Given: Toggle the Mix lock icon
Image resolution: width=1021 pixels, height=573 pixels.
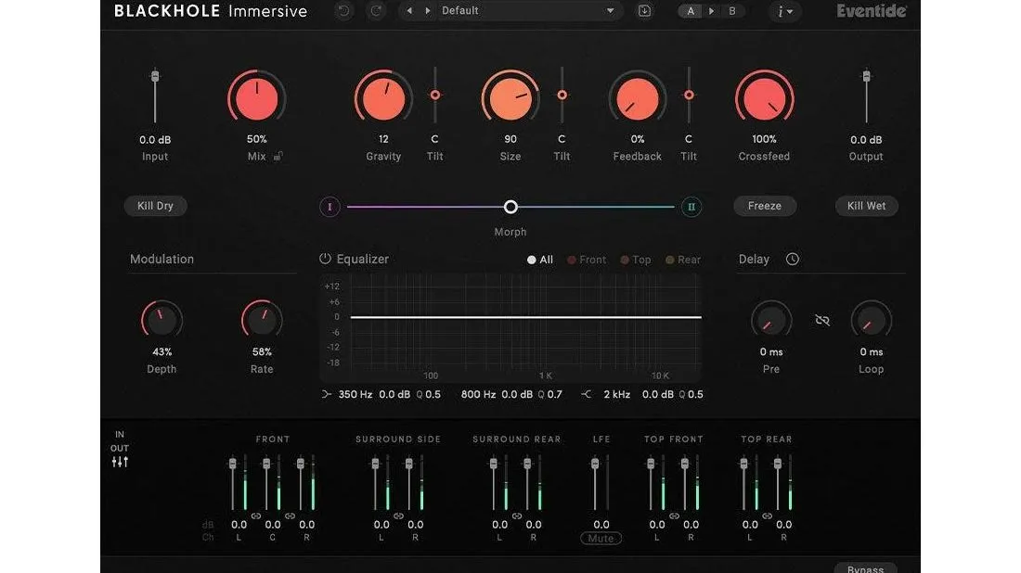Looking at the screenshot, I should click(278, 156).
